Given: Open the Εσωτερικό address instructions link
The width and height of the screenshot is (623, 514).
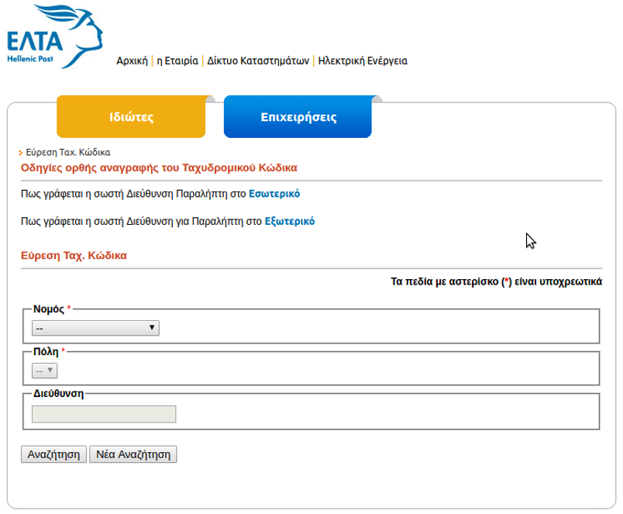Looking at the screenshot, I should pyautogui.click(x=274, y=194).
